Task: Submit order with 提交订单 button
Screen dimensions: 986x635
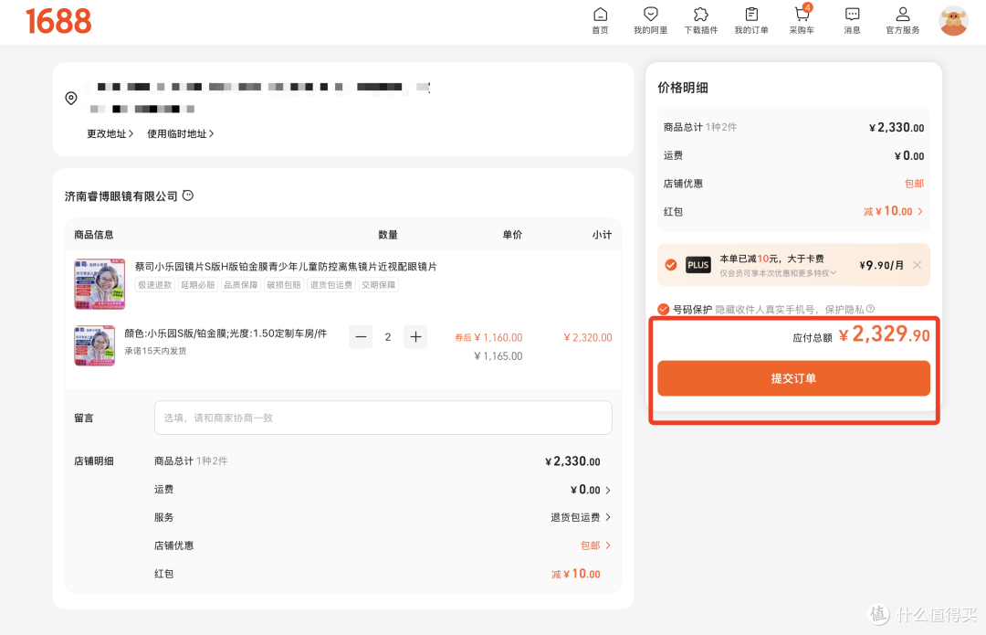Action: (793, 378)
